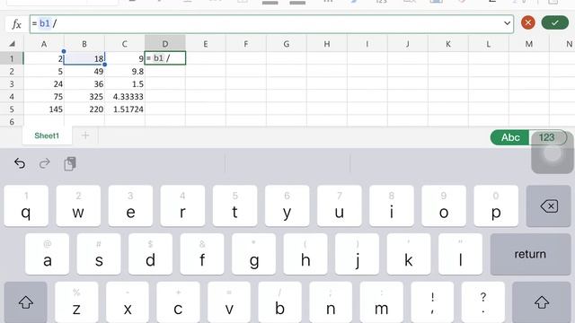Select column C header
Image resolution: width=575 pixels, height=323 pixels.
coord(125,44)
